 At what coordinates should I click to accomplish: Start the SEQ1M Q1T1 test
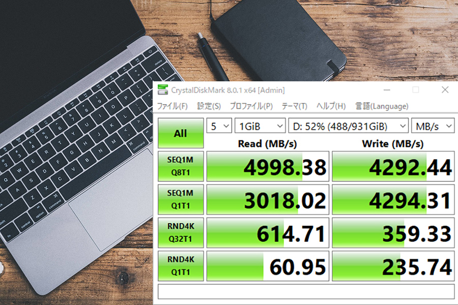tap(181, 200)
